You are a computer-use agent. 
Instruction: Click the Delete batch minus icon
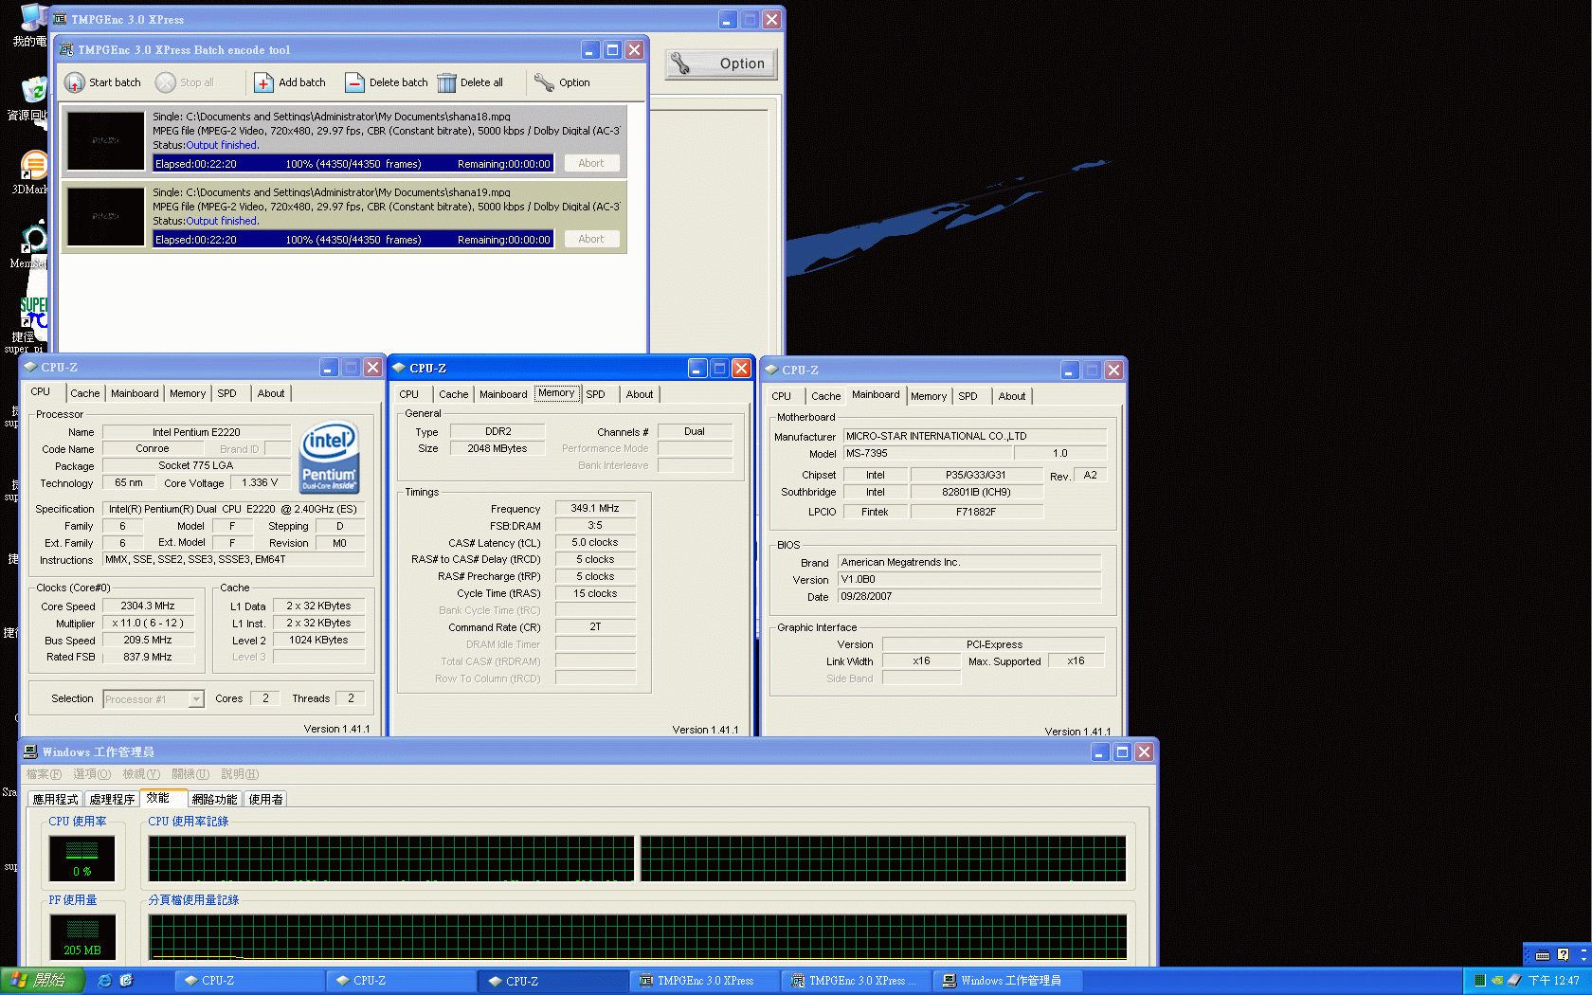tap(354, 82)
